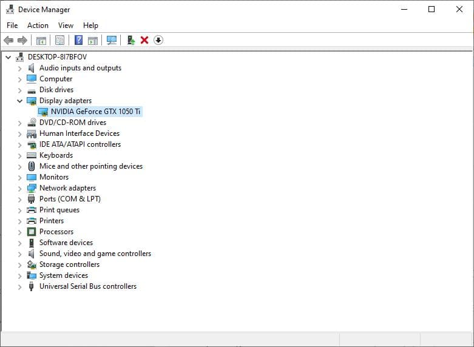Open the Action menu
The height and width of the screenshot is (347, 474).
click(38, 25)
